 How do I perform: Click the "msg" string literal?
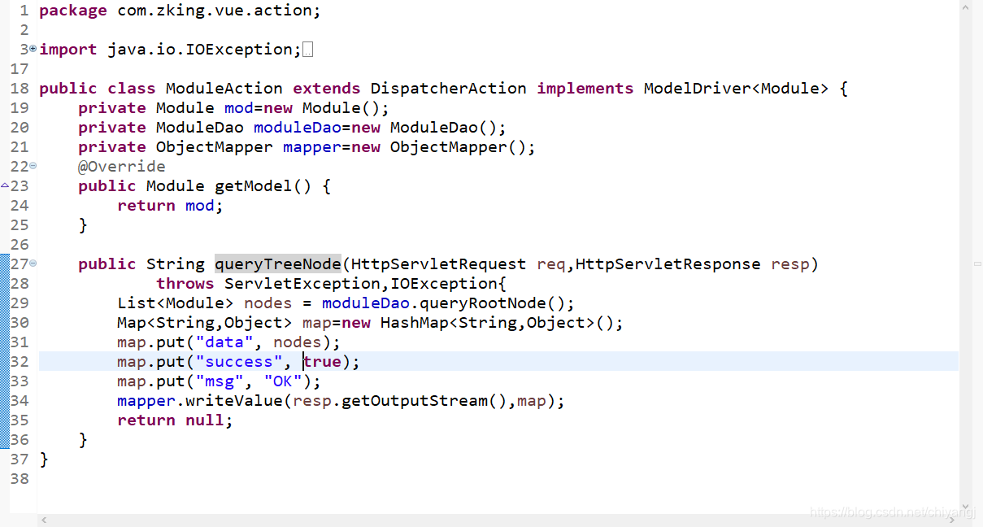point(220,381)
